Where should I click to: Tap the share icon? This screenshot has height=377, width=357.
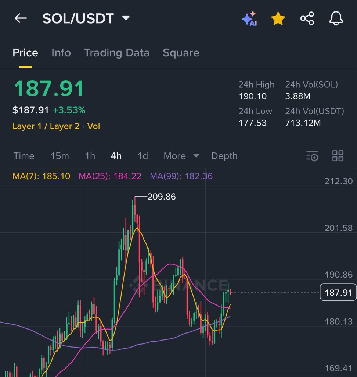(x=307, y=18)
